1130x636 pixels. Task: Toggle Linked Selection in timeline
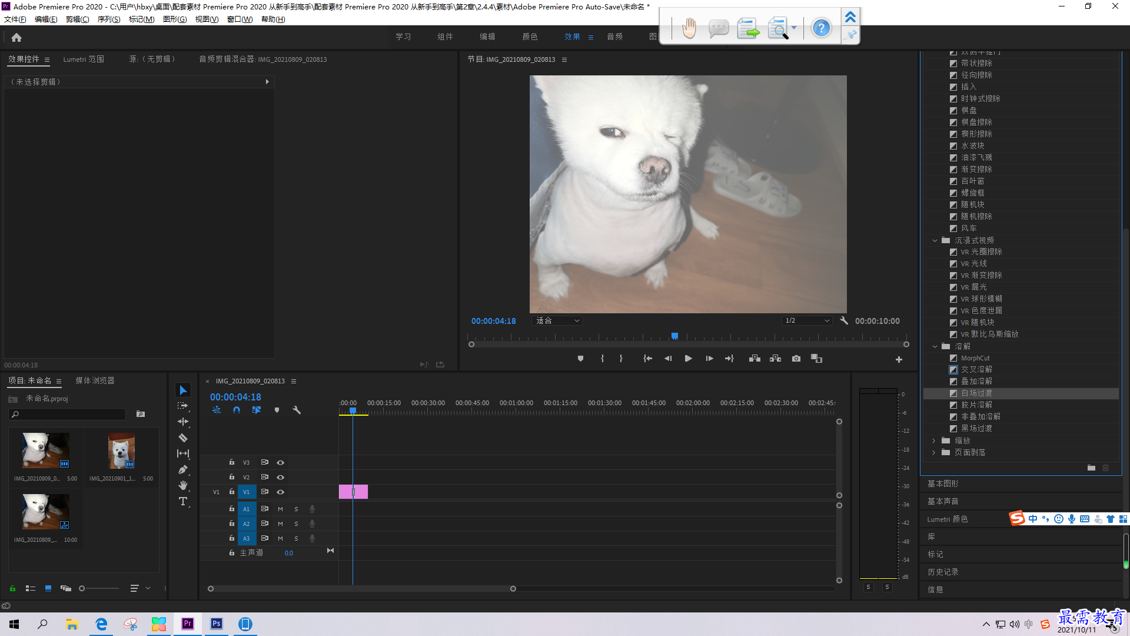(x=257, y=410)
